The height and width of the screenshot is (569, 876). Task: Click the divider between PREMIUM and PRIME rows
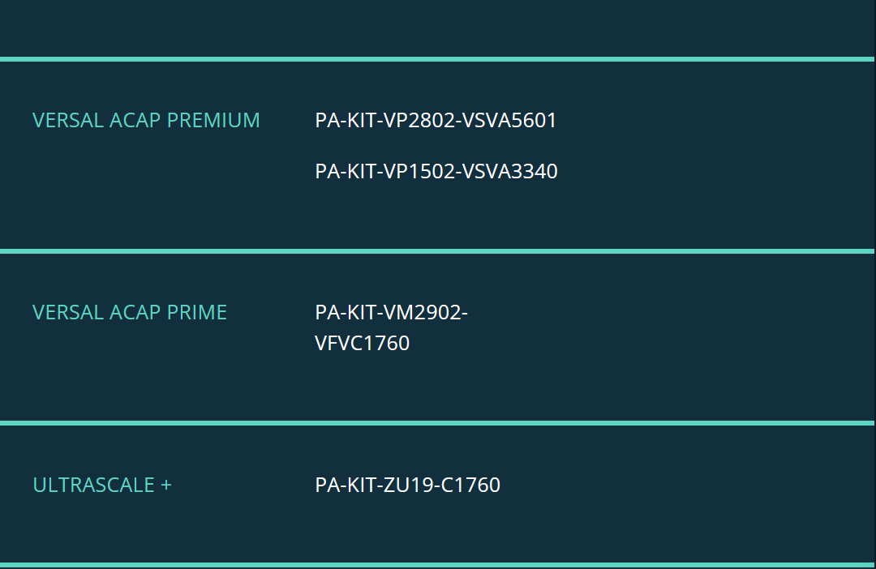click(x=438, y=251)
